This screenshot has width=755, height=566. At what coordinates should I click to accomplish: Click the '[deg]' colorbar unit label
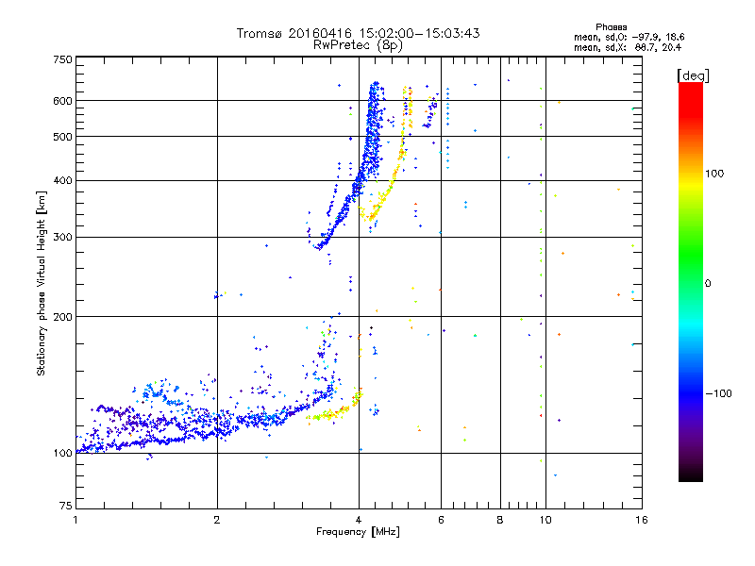click(693, 75)
